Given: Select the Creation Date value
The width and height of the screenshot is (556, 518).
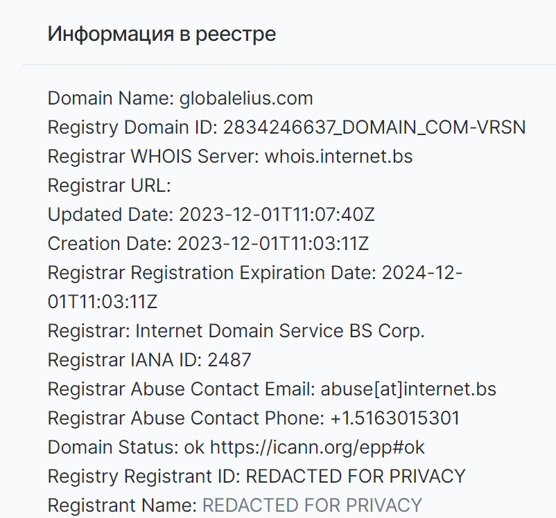Looking at the screenshot, I should click(x=272, y=243).
